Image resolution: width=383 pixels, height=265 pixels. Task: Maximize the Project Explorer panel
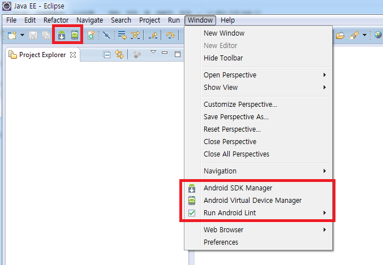[x=178, y=54]
